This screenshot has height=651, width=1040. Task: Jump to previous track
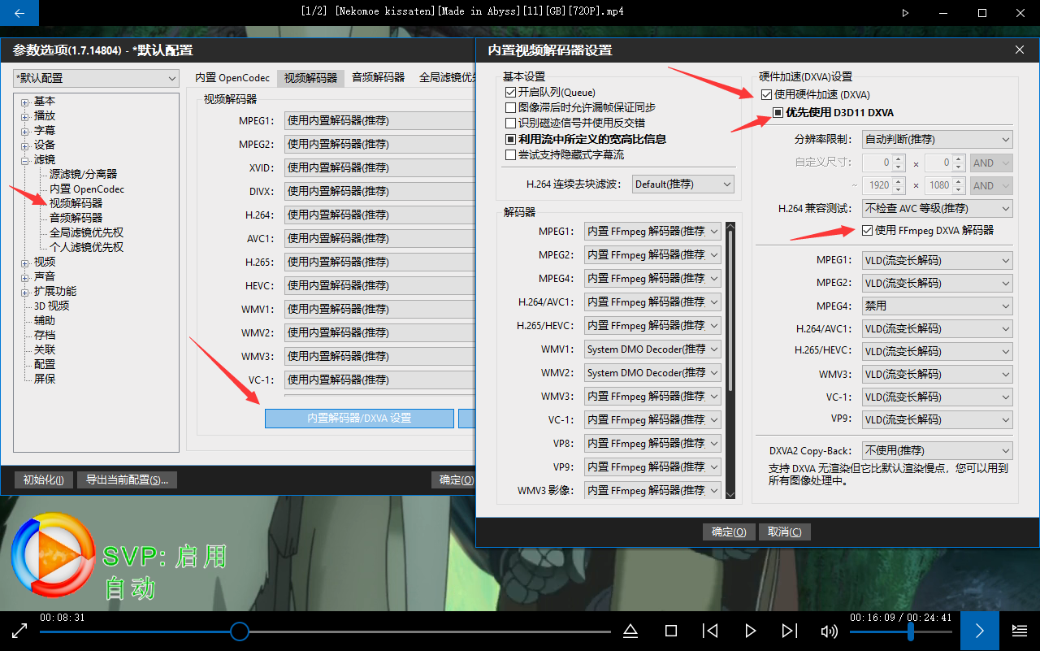pyautogui.click(x=710, y=631)
